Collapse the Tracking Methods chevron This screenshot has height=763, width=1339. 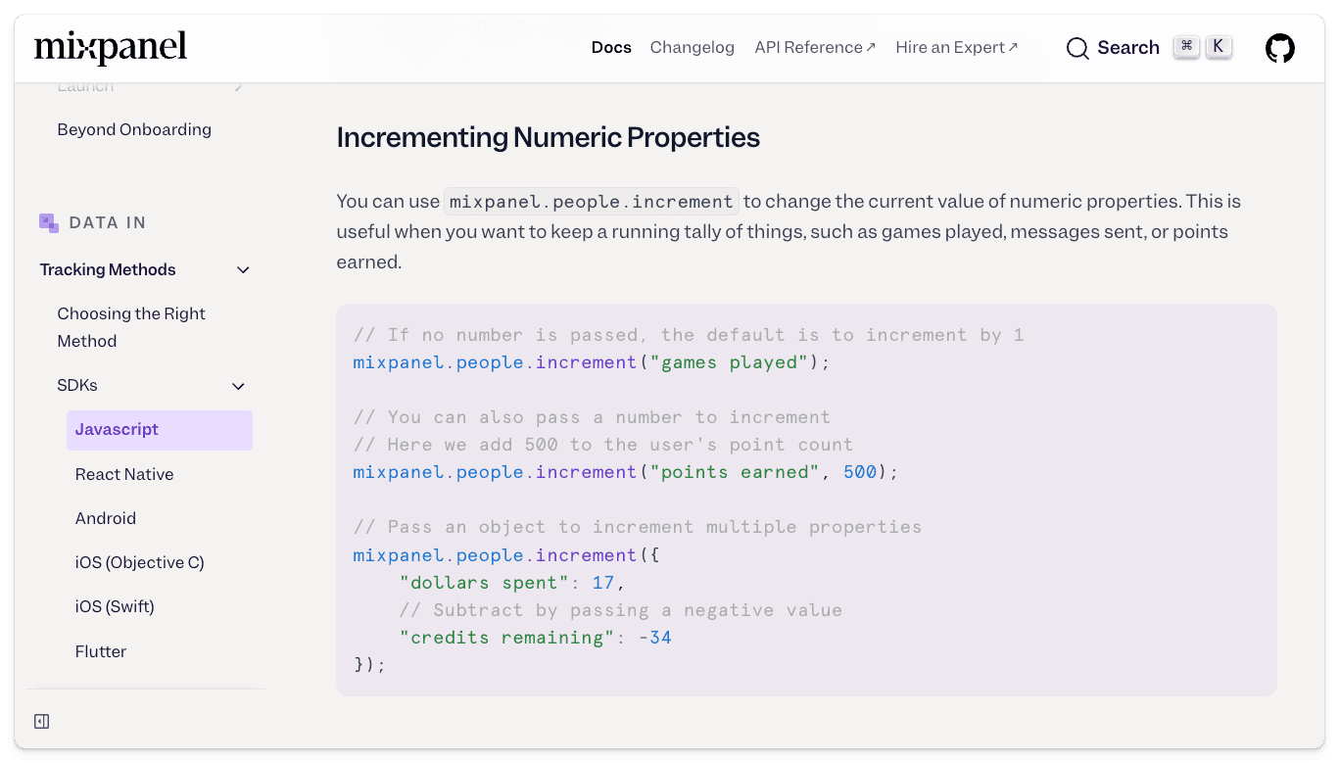point(243,270)
